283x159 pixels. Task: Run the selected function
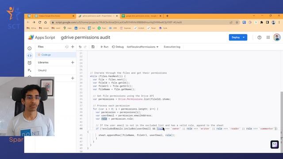pos(104,47)
